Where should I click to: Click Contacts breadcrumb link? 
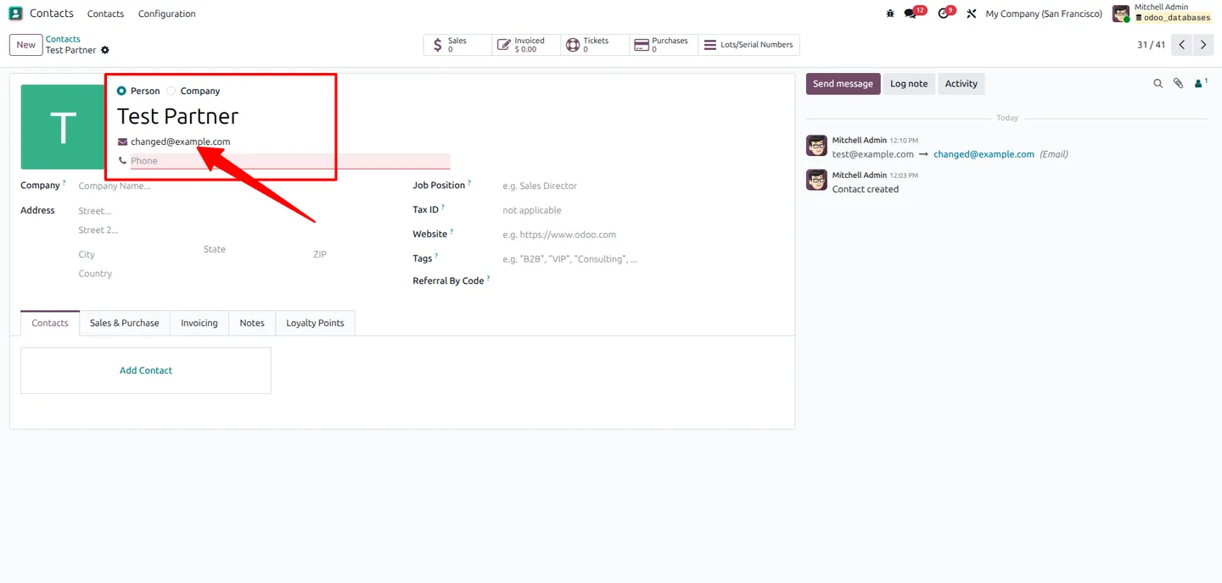click(63, 39)
